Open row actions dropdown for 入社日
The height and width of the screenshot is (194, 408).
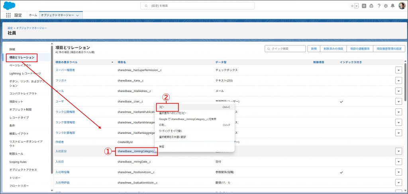pos(398,162)
